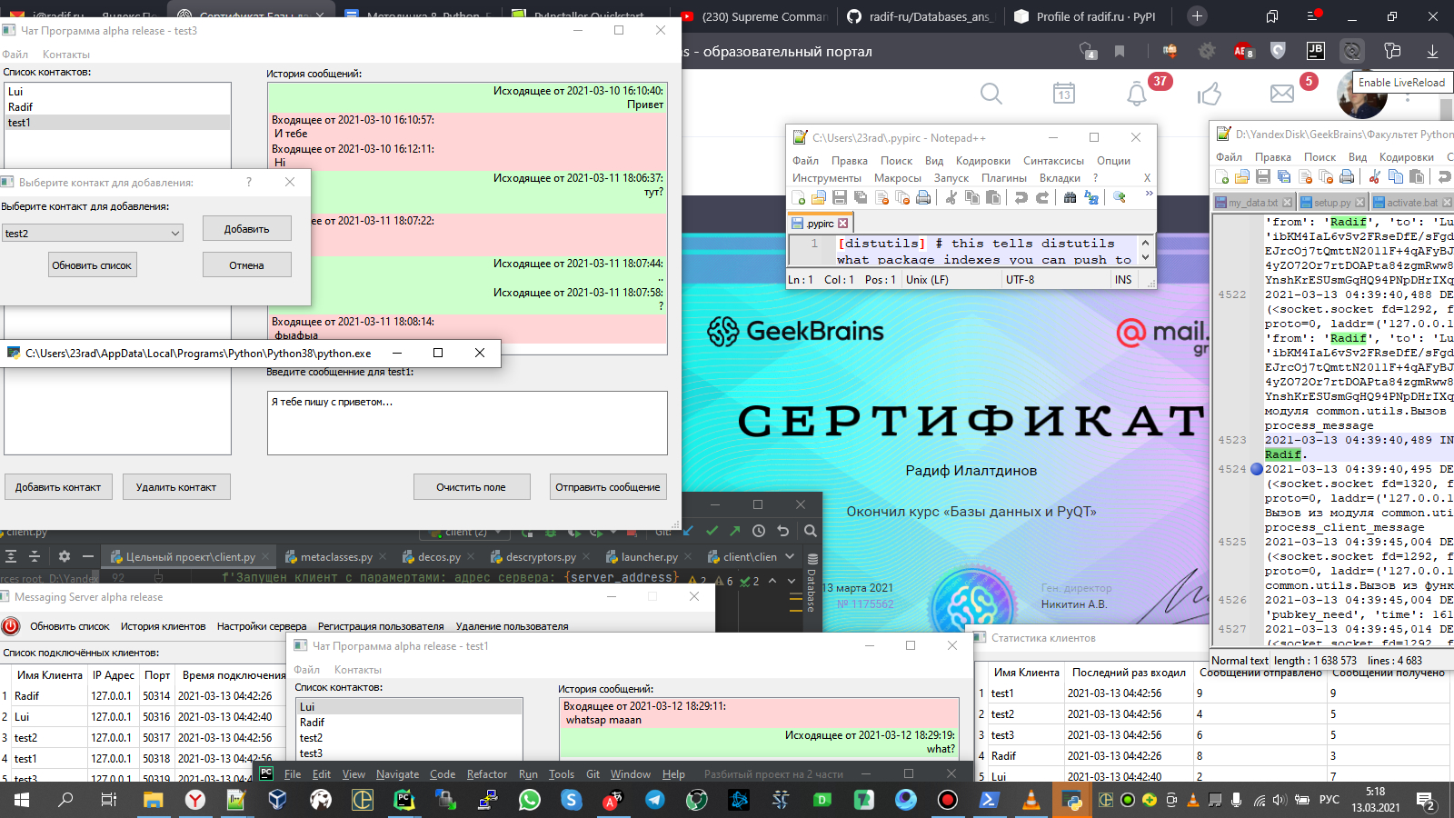Click 'История клиентов' in Messaging Server toolbar
This screenshot has width=1454, height=818.
click(x=164, y=626)
